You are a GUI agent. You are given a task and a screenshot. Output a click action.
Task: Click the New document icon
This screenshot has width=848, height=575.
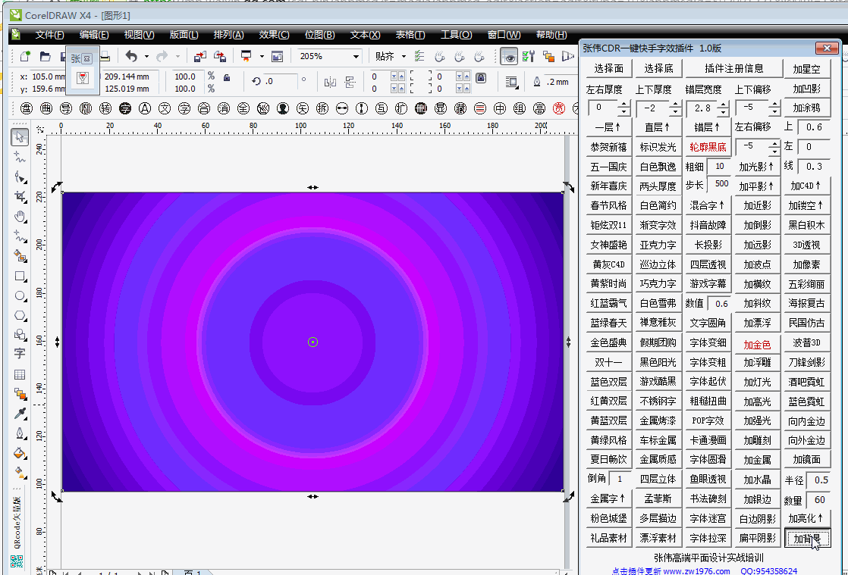[x=26, y=56]
